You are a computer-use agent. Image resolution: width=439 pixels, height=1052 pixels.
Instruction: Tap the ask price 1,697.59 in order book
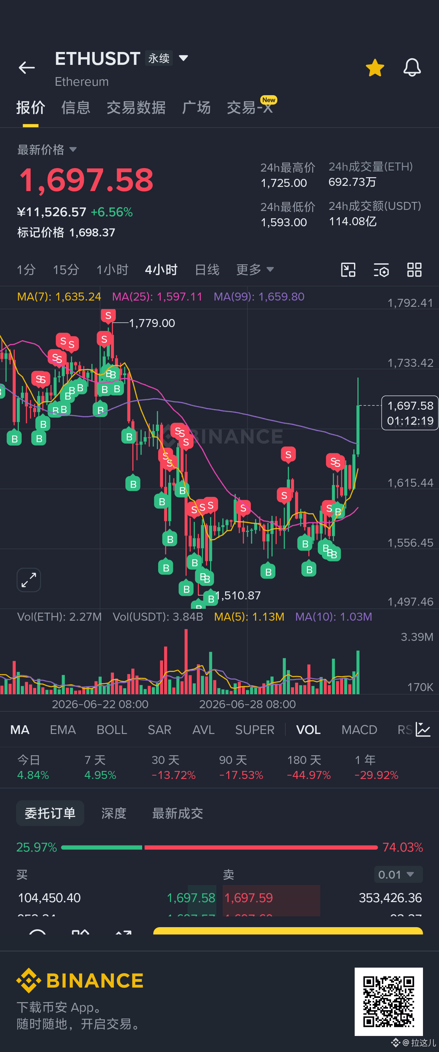[248, 898]
